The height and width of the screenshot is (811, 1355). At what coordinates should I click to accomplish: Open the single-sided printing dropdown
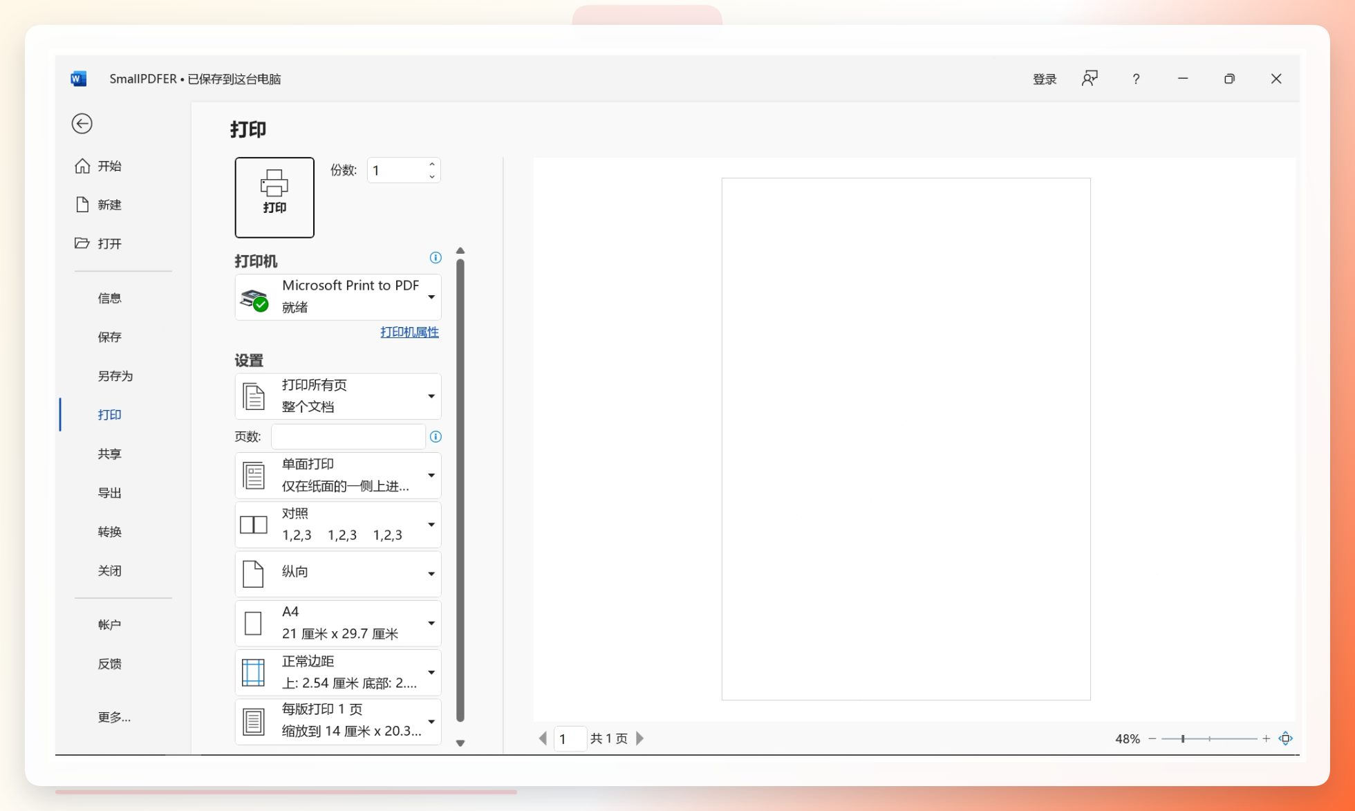338,476
